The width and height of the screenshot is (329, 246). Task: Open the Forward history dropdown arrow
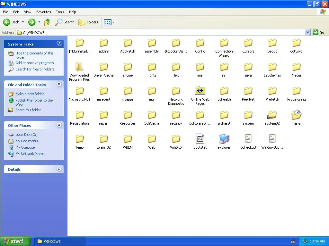point(39,22)
